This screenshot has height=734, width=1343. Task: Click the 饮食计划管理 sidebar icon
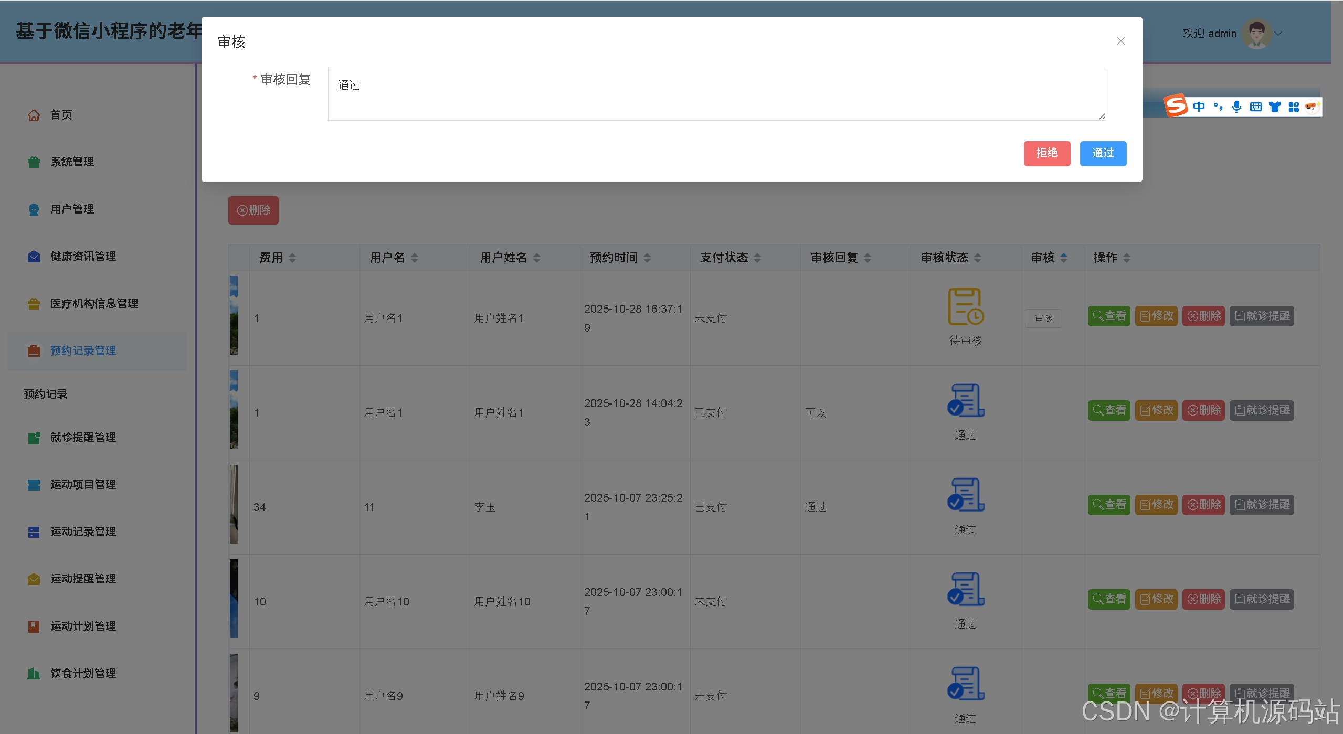34,674
